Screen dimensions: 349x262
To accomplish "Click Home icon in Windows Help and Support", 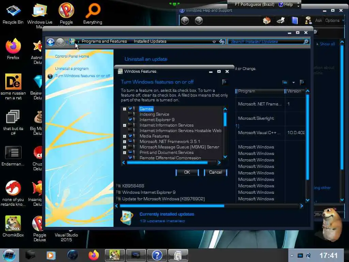I will pos(267,20).
